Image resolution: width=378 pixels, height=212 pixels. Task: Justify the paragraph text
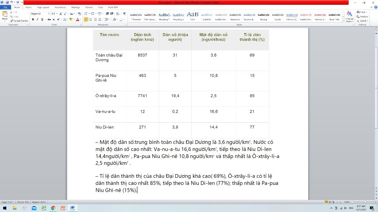(100, 20)
